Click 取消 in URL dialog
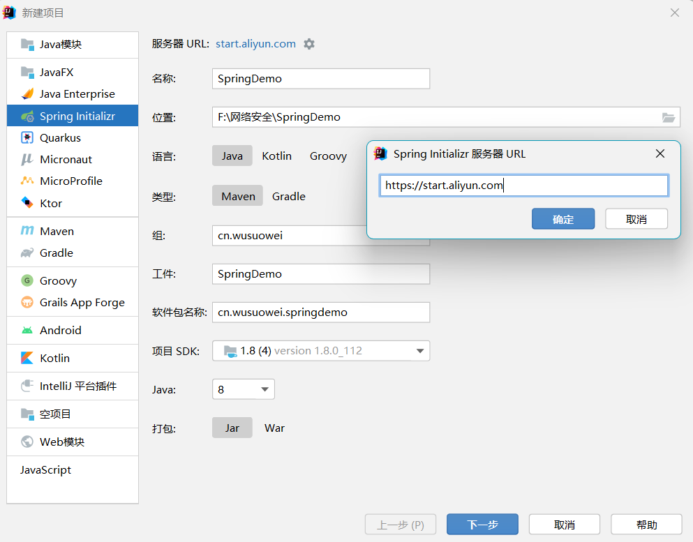Image resolution: width=693 pixels, height=542 pixels. click(636, 218)
